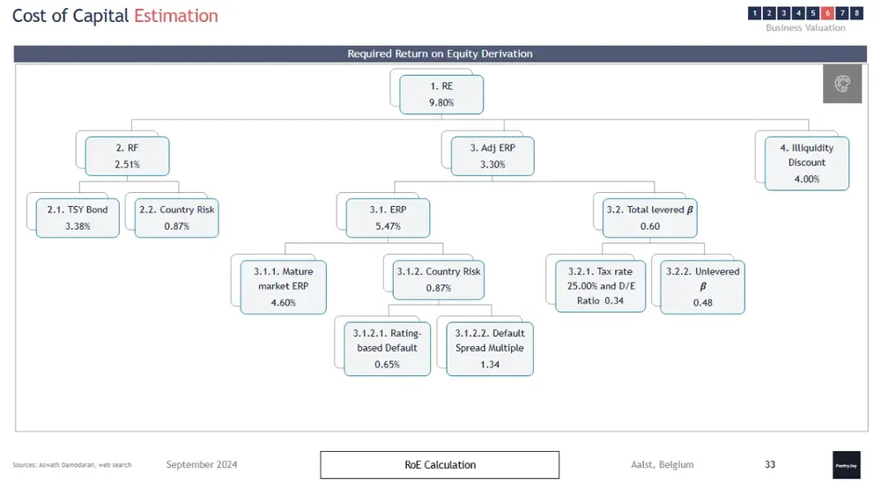Select the 4. Illiquidity Discount node
881x495 pixels.
pos(807,164)
